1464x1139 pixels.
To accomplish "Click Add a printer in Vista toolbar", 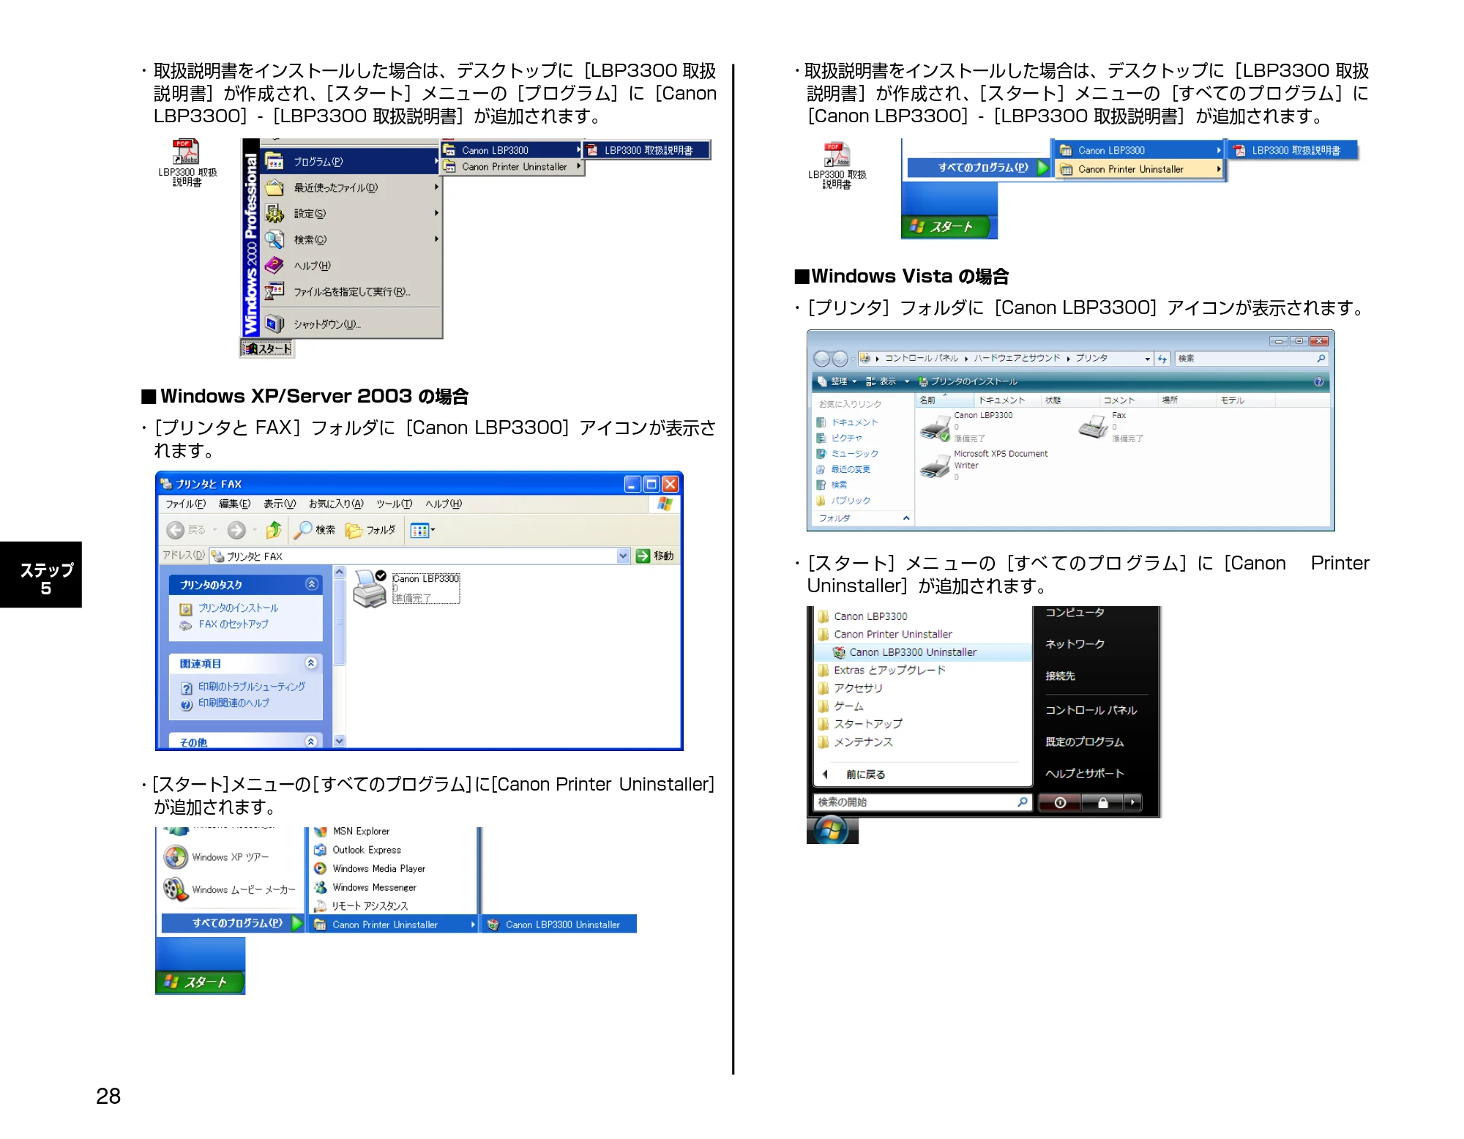I will tap(968, 381).
